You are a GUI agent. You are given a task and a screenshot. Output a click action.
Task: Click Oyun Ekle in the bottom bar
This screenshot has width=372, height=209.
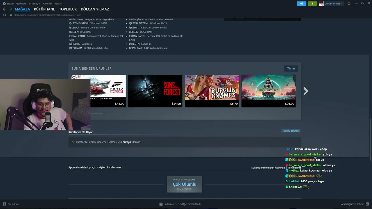13,204
